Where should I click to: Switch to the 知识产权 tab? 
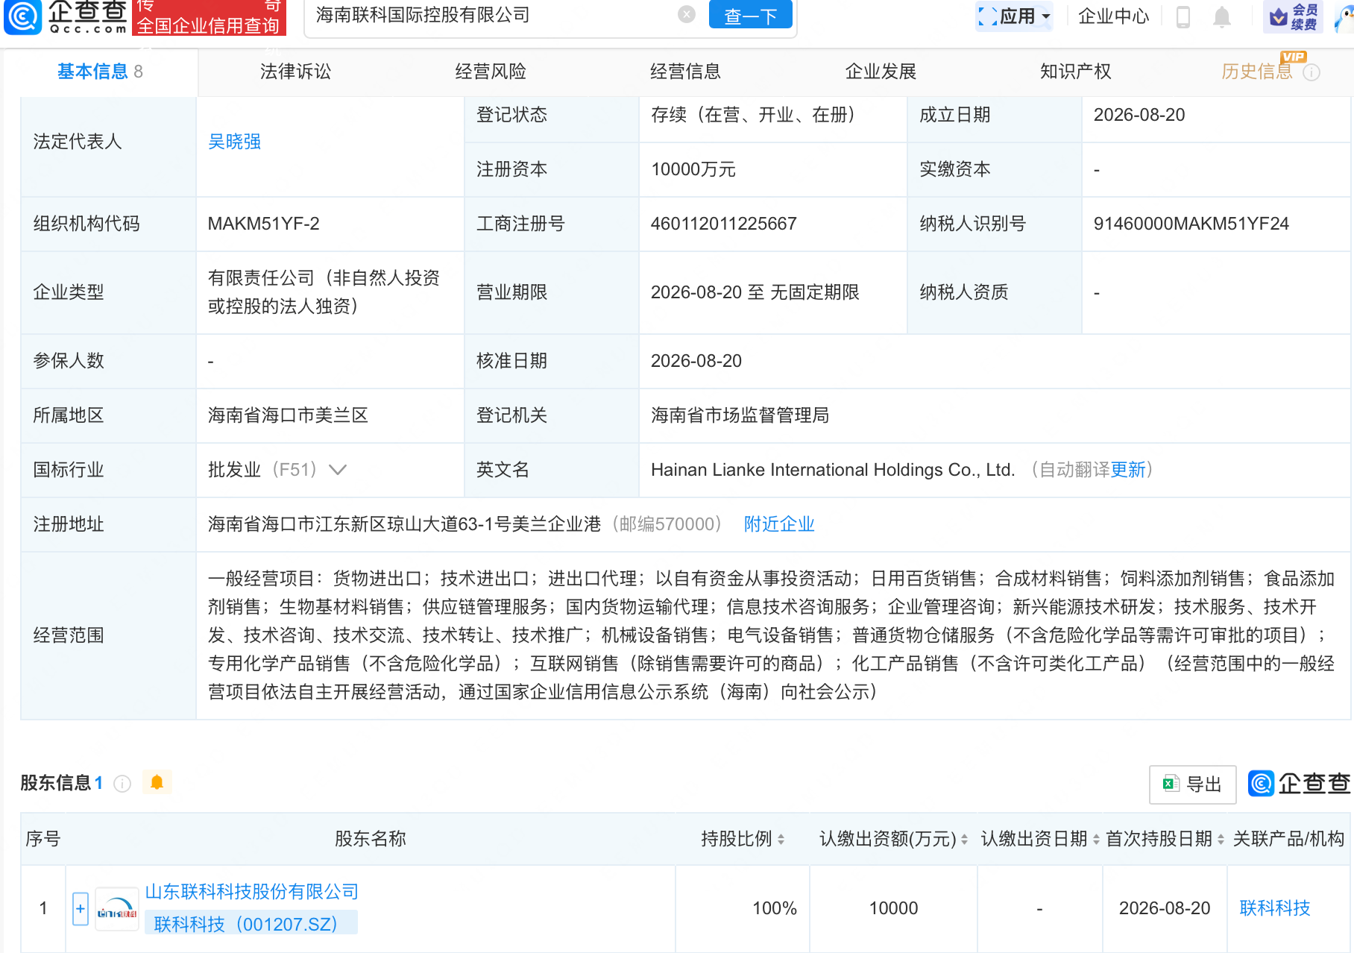point(1076,72)
